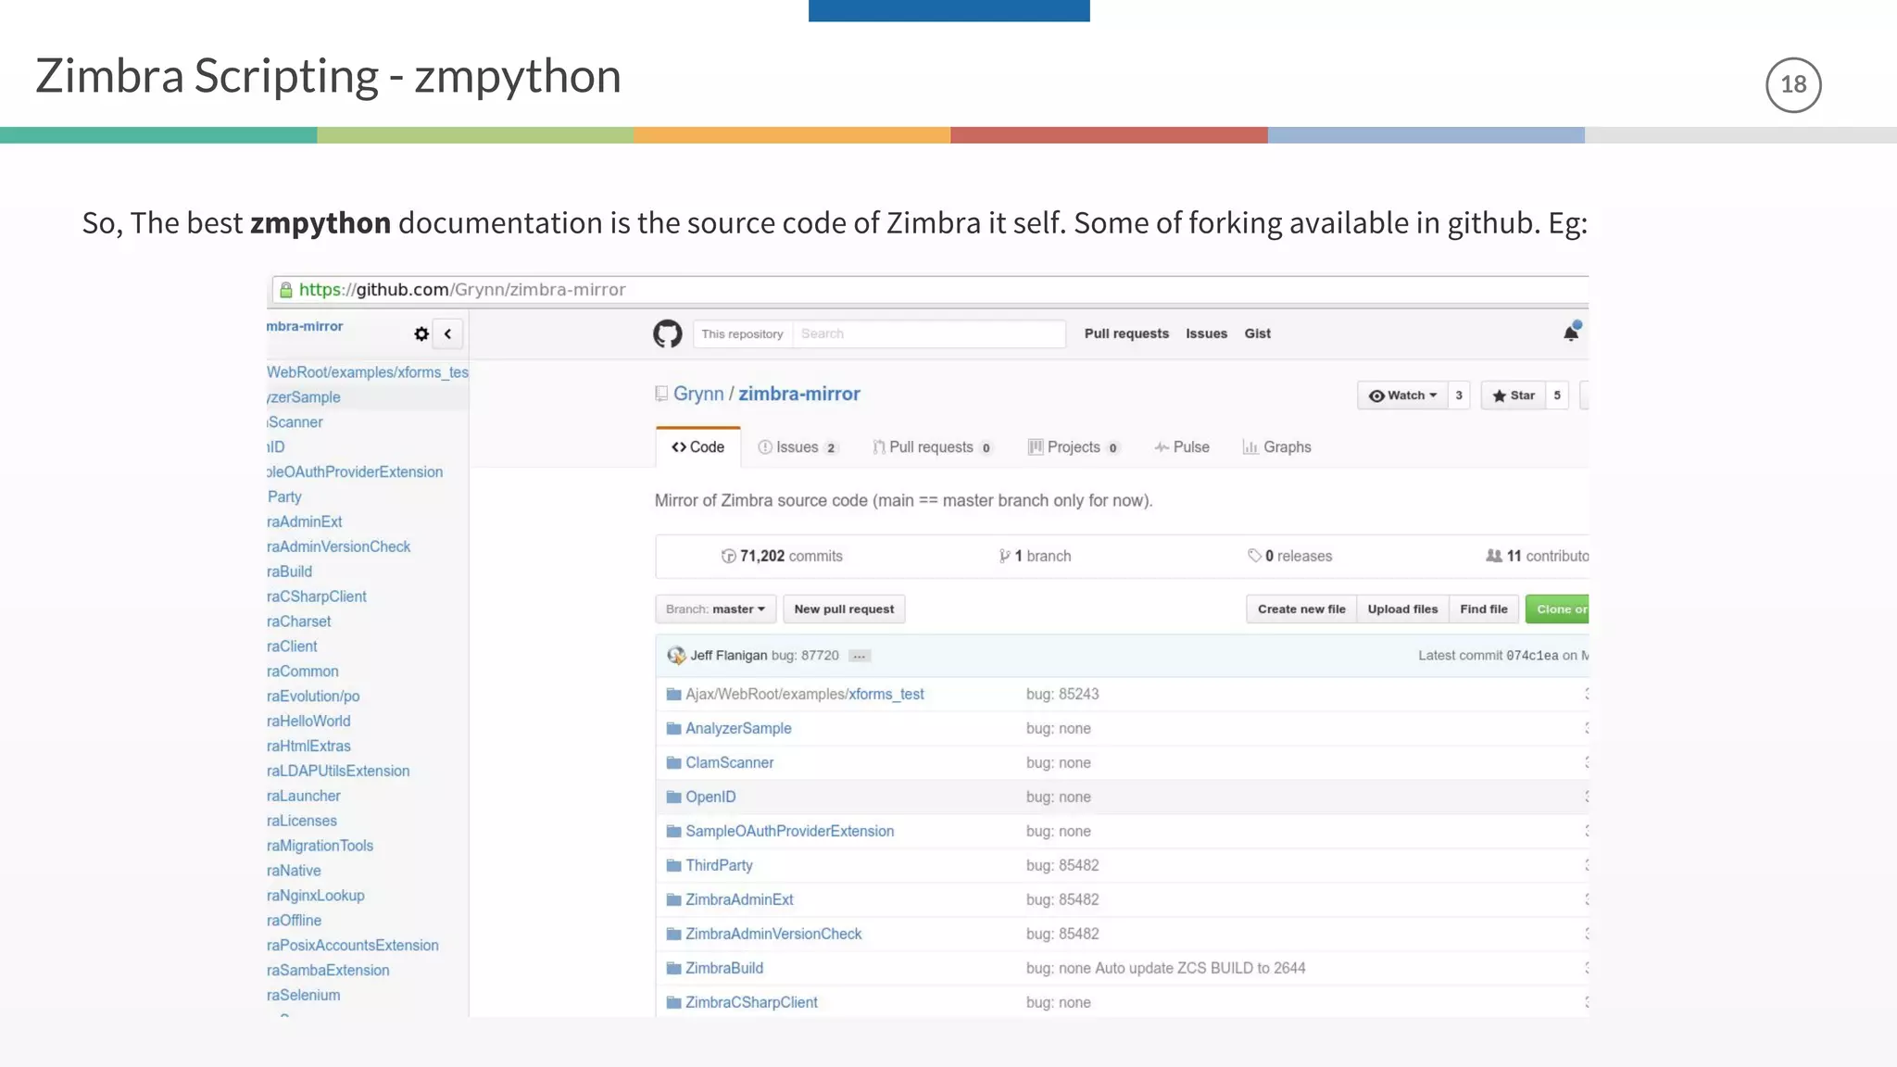Click the 'This repository' search scope label
The height and width of the screenshot is (1067, 1897).
click(x=742, y=334)
